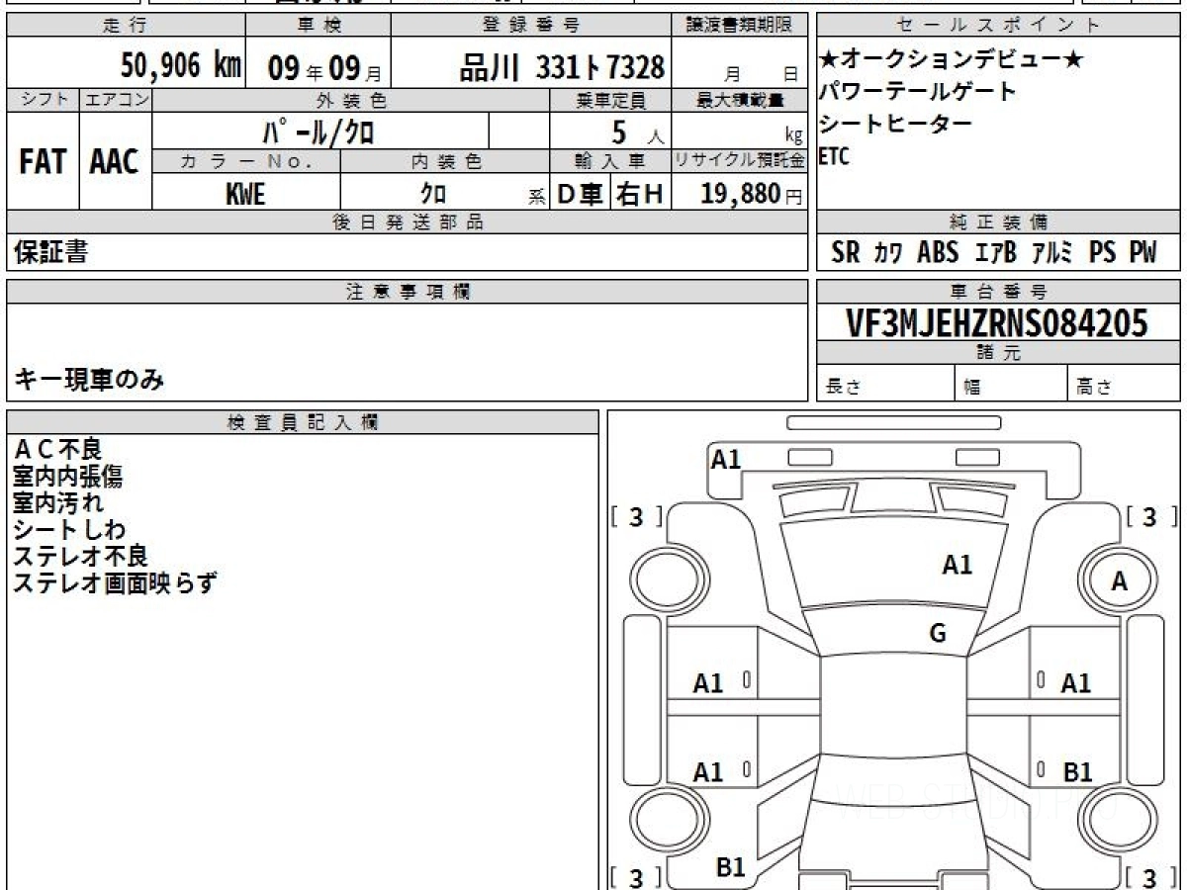Select the 乗車定員 label
The height and width of the screenshot is (890, 1187).
pyautogui.click(x=610, y=100)
